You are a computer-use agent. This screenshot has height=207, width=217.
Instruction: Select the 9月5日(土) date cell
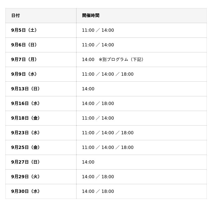pyautogui.click(x=41, y=30)
